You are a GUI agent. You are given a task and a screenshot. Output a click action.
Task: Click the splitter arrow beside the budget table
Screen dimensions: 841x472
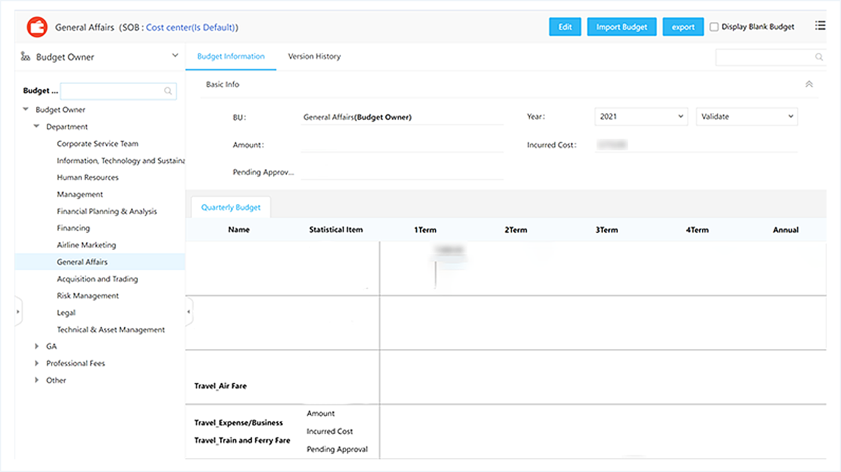tap(189, 312)
